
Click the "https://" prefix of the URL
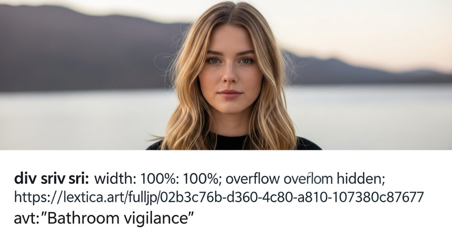point(39,198)
